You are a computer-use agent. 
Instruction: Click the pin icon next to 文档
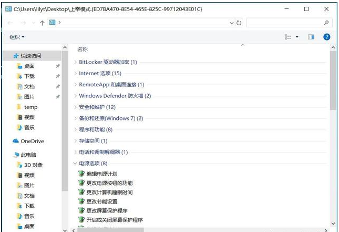click(58, 87)
